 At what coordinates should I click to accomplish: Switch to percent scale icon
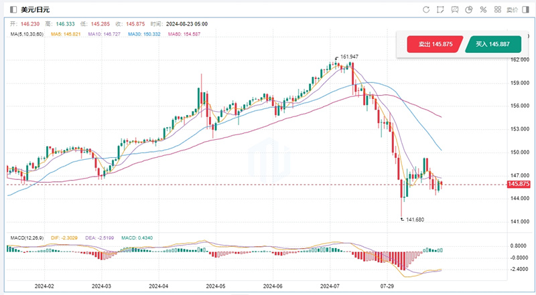point(484,9)
